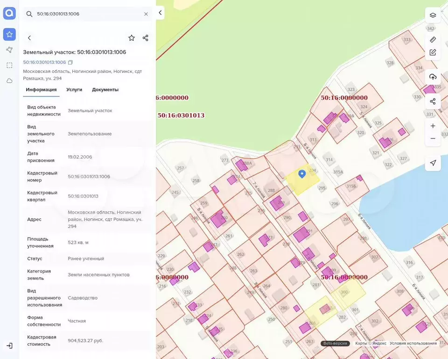Screen dimensions: 448x359
Task: Click the Земли населенных пунктов value
Action: click(98, 275)
